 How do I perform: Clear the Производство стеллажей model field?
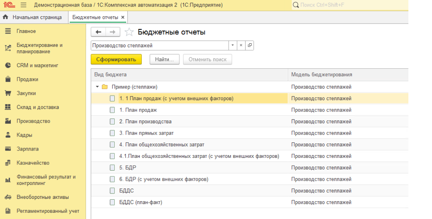click(241, 45)
